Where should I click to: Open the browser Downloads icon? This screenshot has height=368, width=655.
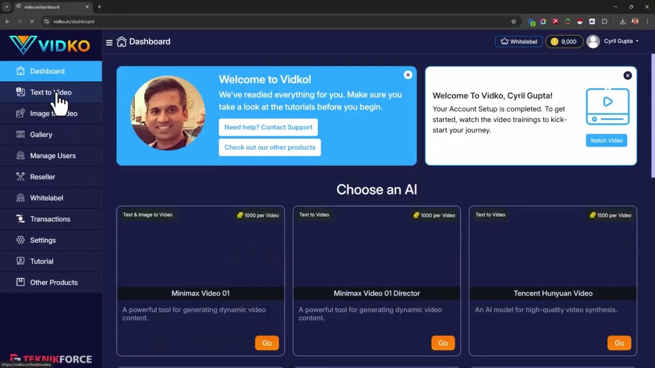point(623,21)
